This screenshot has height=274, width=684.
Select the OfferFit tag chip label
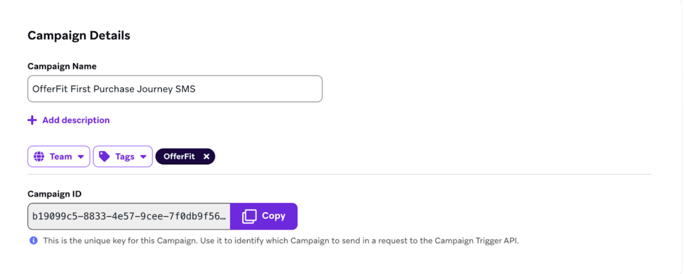tap(179, 157)
